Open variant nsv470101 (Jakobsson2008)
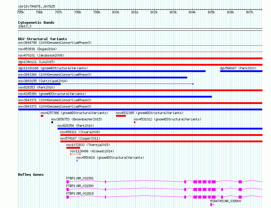This screenshot has height=208, width=271. click(41, 55)
